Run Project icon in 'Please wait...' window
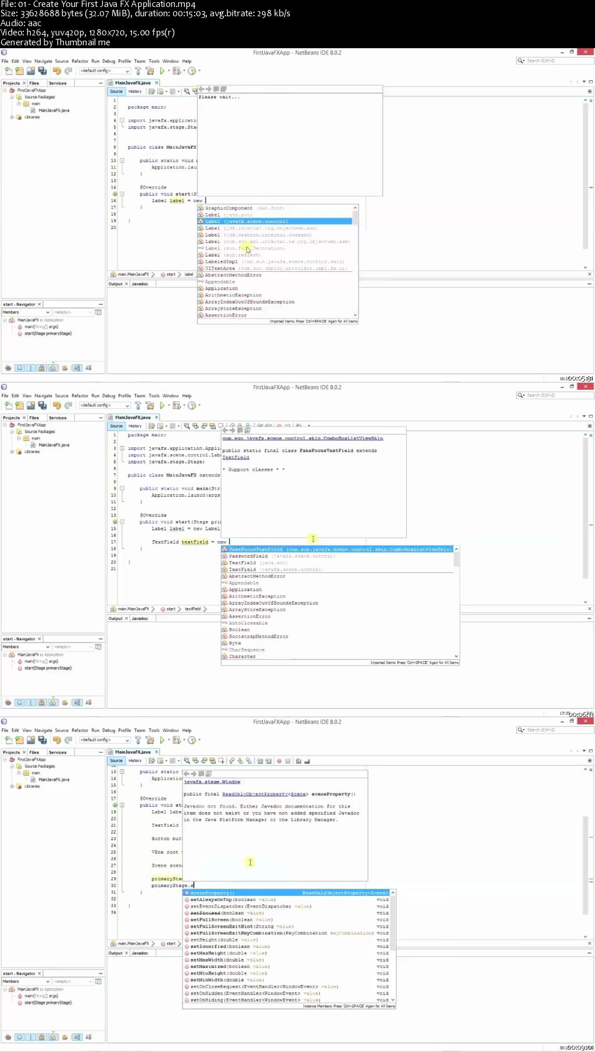The width and height of the screenshot is (595, 1052). pyautogui.click(x=162, y=71)
